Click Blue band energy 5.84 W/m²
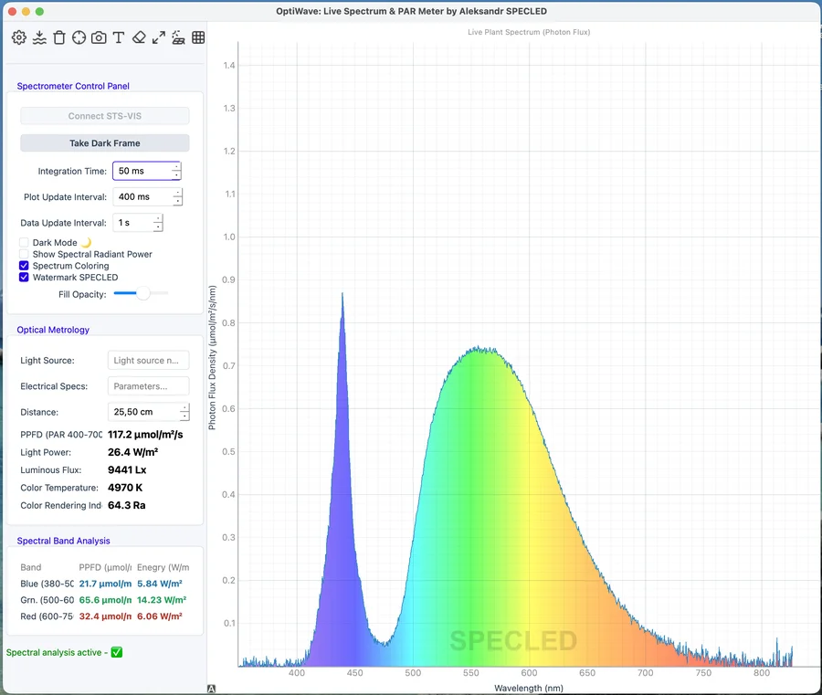This screenshot has height=695, width=822. [x=160, y=584]
